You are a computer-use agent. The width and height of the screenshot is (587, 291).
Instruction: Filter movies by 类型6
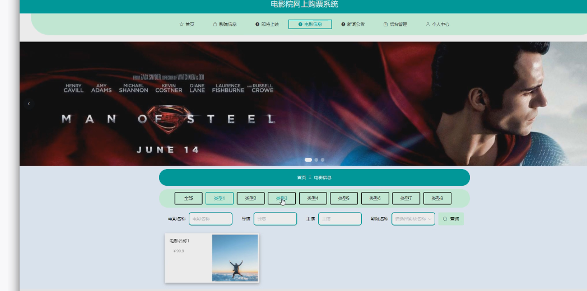375,198
